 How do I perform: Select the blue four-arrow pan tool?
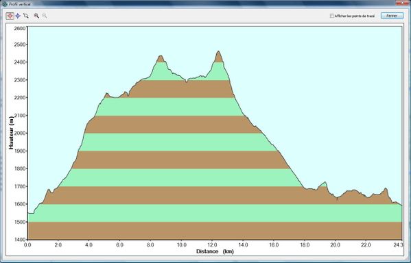click(18, 16)
